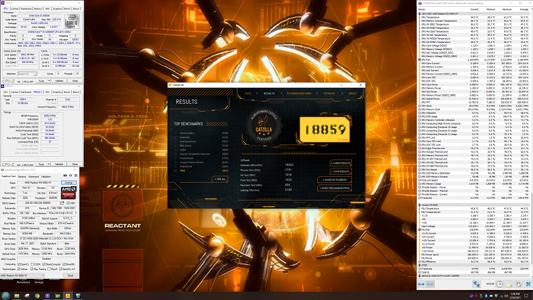Toggle the Vulkan checkbox in GPU-Z
The image size is (533, 300).
tap(19, 269)
